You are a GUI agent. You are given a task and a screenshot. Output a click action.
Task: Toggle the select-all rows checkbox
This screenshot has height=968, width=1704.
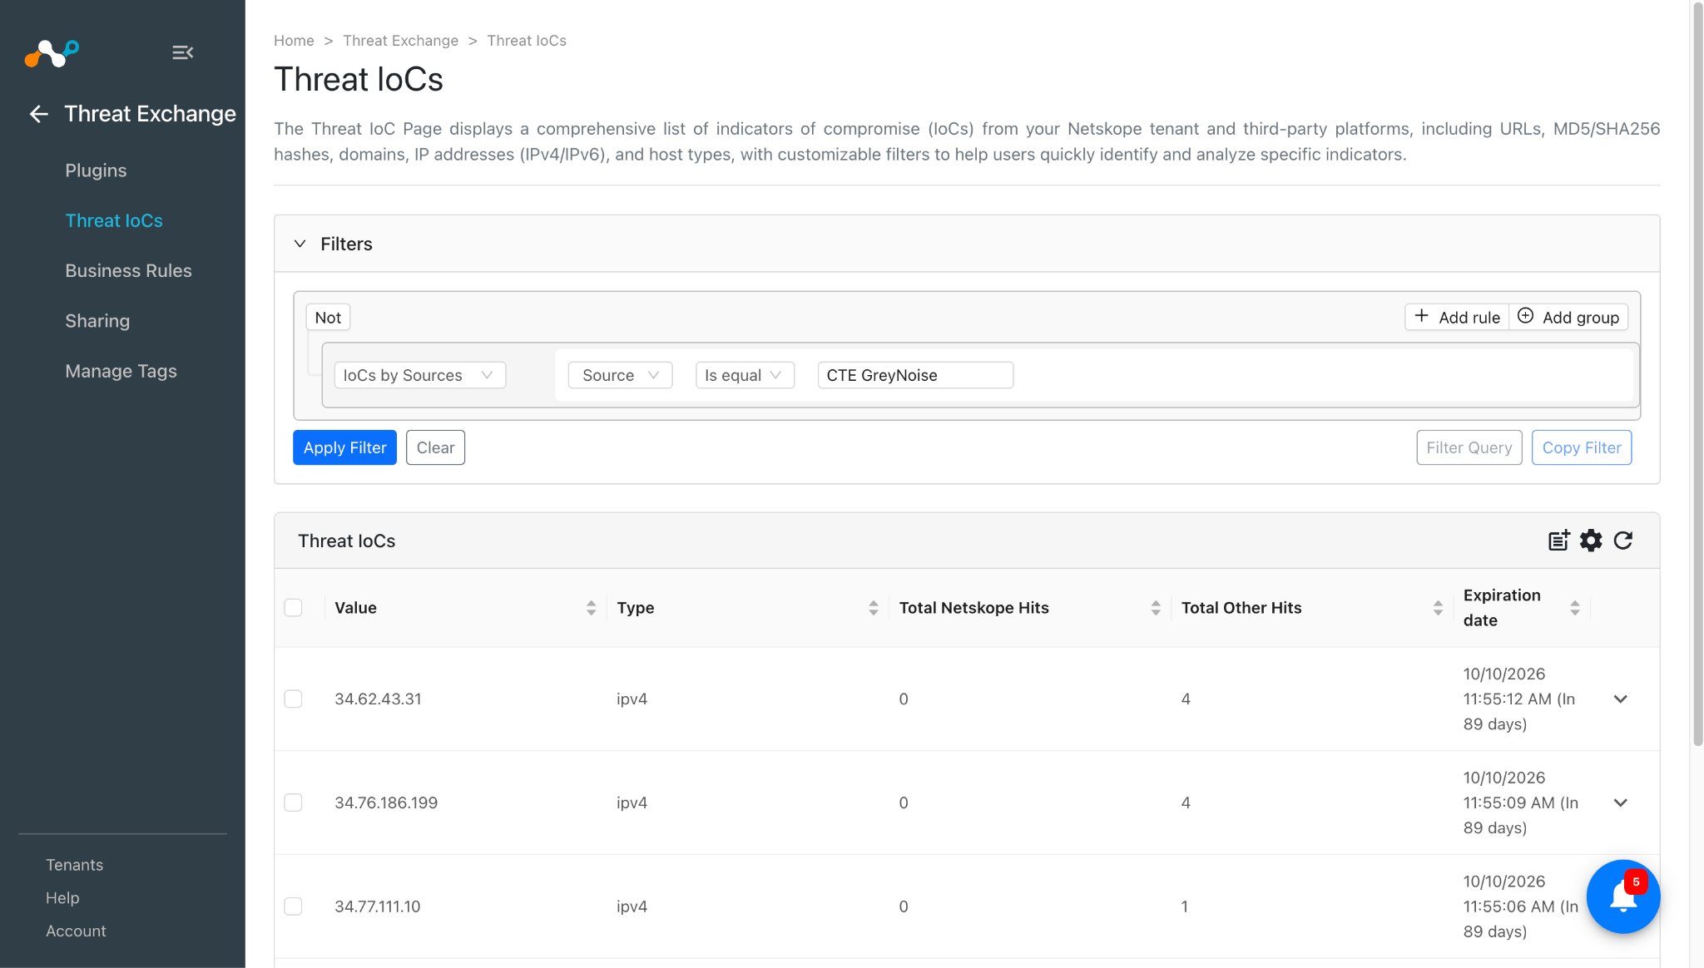pyautogui.click(x=293, y=608)
